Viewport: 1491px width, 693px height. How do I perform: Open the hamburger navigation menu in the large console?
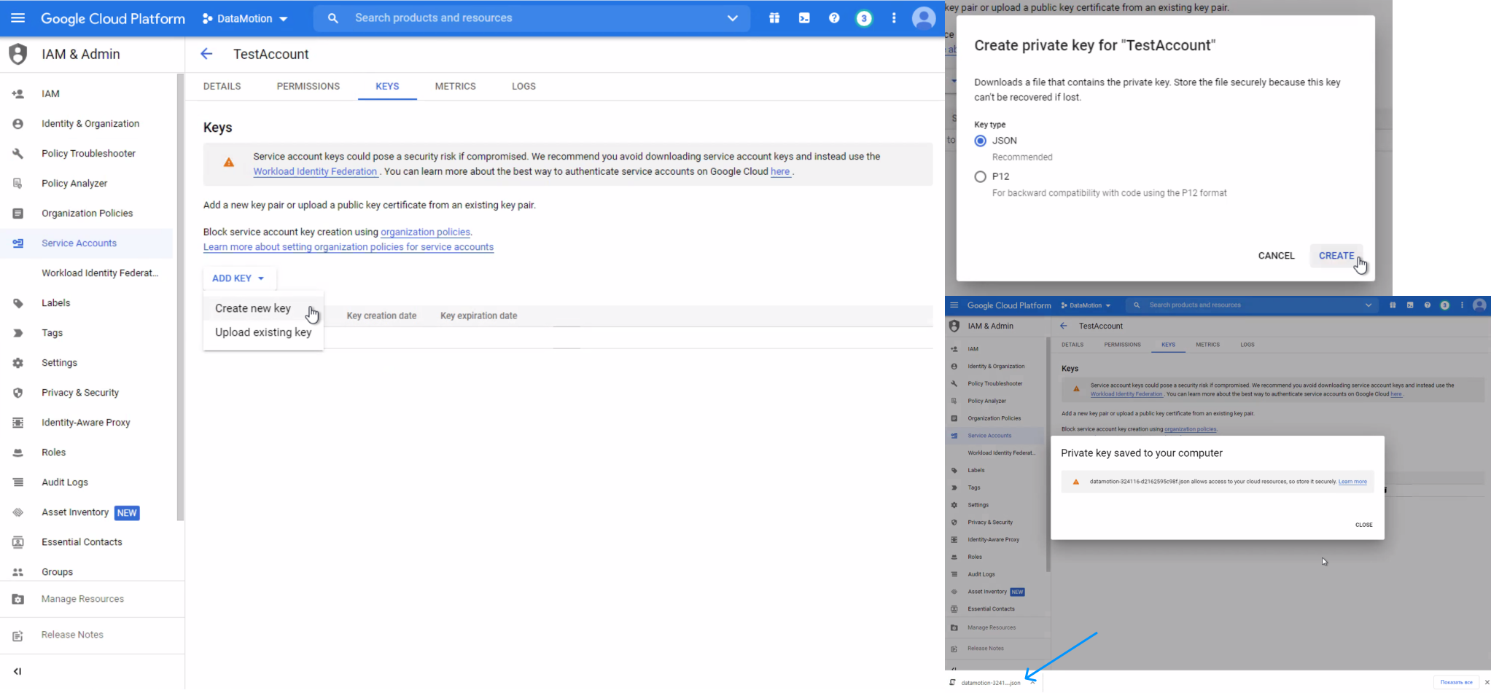click(x=17, y=18)
